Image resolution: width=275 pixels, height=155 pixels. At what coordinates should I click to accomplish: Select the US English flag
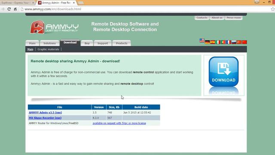(x=202, y=40)
